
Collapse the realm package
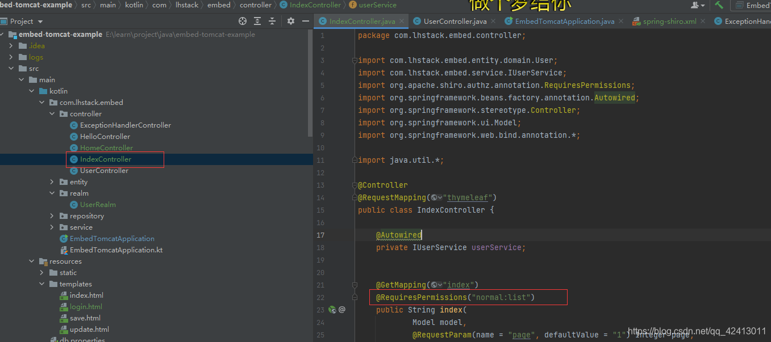[x=52, y=193]
